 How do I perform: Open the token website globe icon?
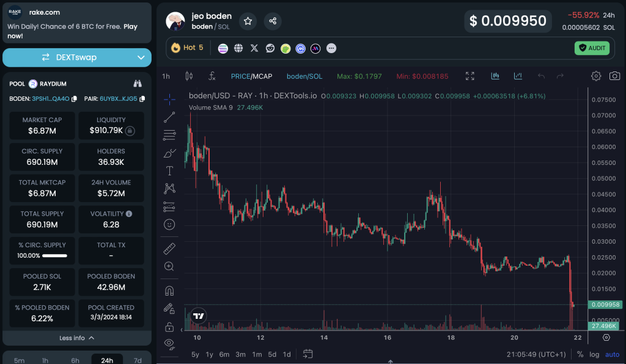tap(238, 48)
